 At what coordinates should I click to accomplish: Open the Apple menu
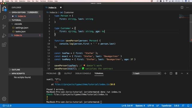point(3,1)
